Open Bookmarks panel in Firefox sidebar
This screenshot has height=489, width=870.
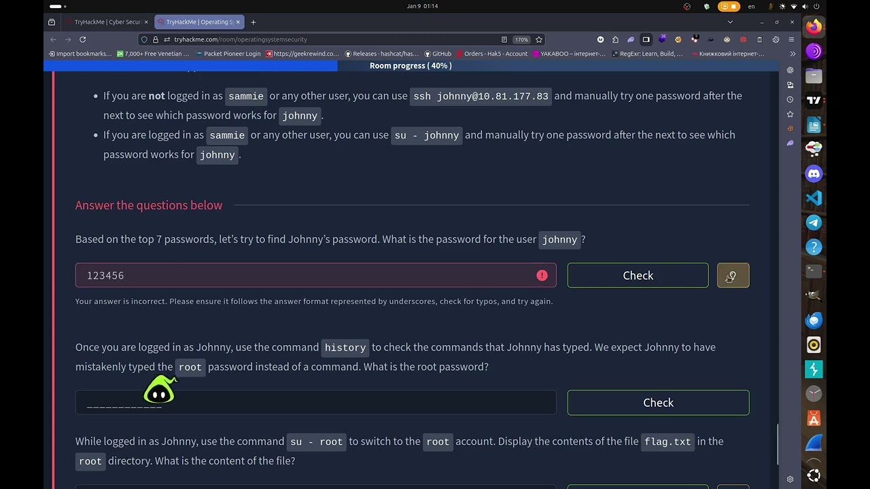point(790,114)
